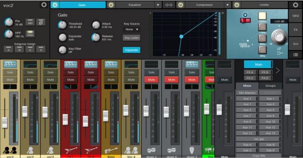
Task: Switch to the Gate tab
Action: 82,5
